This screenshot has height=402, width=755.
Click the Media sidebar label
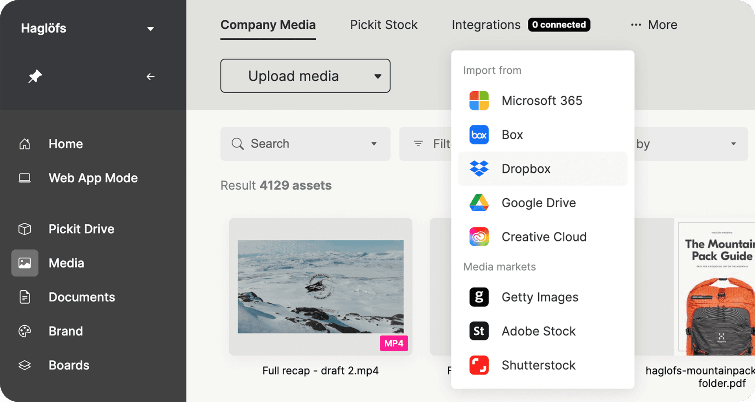(x=66, y=263)
